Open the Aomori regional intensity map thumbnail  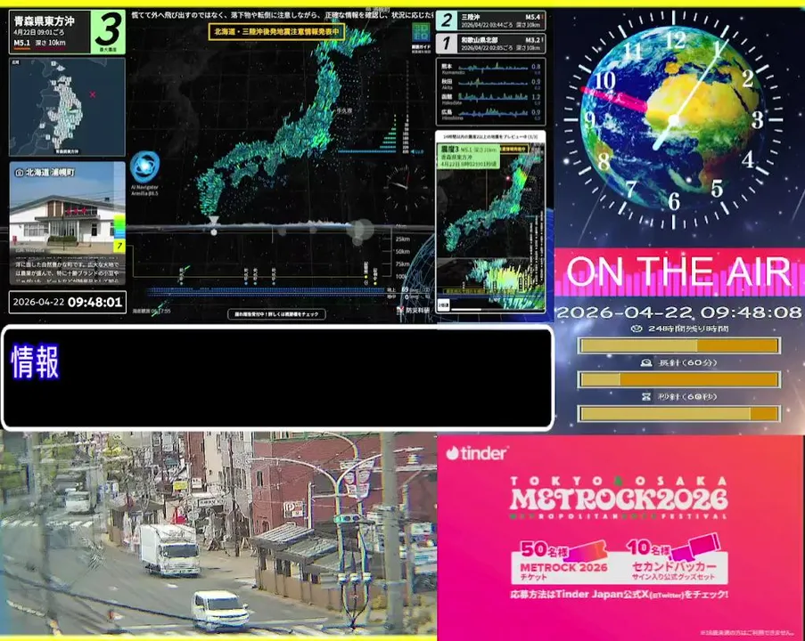click(x=67, y=107)
